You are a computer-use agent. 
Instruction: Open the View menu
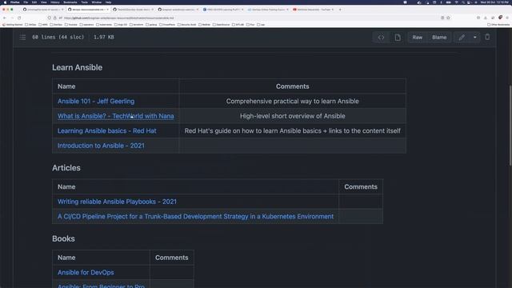(x=44, y=2)
